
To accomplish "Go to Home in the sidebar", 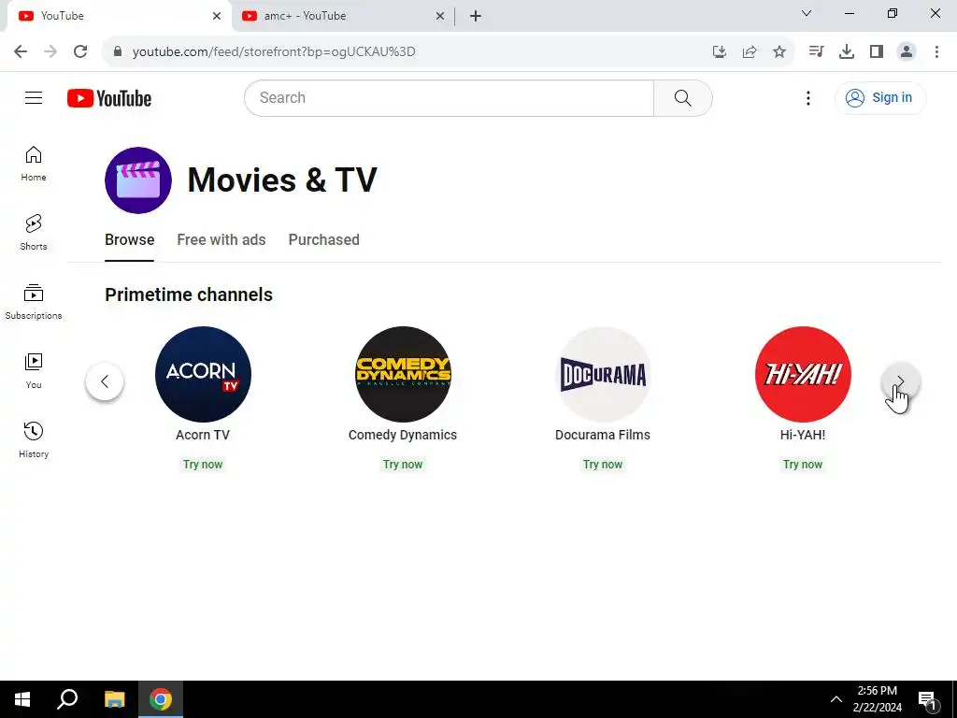I will pos(34,164).
